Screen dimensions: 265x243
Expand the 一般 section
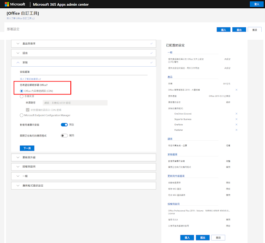coord(84,176)
